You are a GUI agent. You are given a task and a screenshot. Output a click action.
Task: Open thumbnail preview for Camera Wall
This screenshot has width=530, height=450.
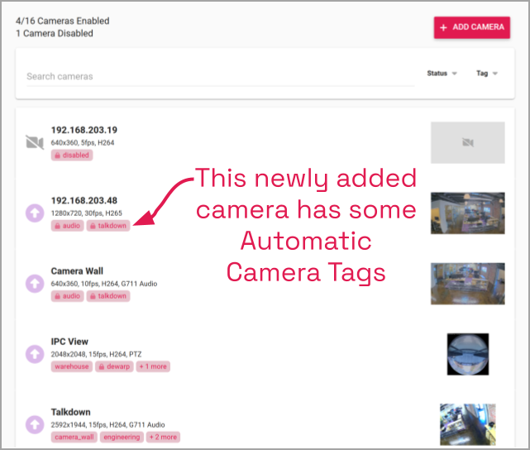(x=468, y=284)
